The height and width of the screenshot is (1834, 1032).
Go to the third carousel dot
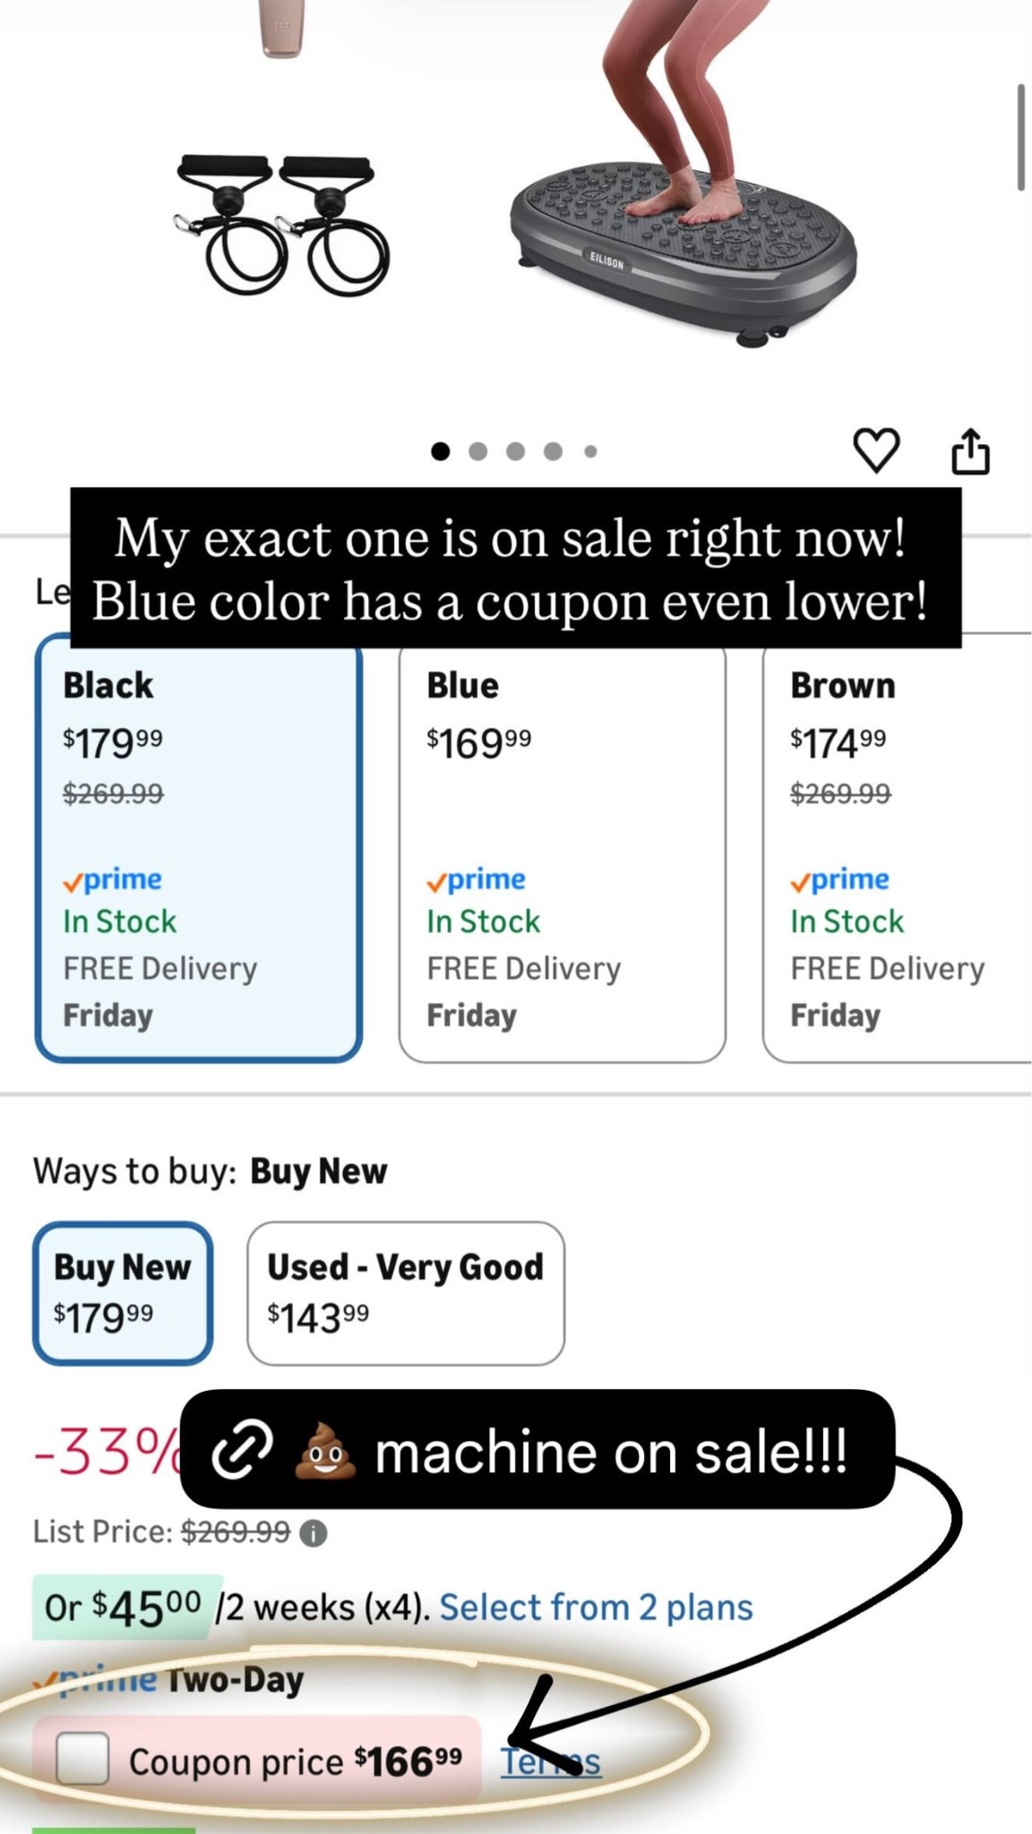(516, 451)
